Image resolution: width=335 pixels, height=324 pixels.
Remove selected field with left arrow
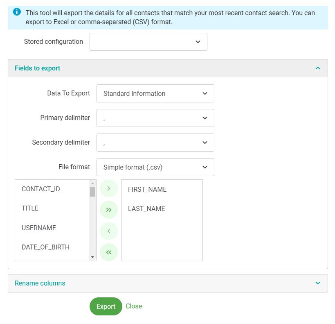(x=109, y=231)
